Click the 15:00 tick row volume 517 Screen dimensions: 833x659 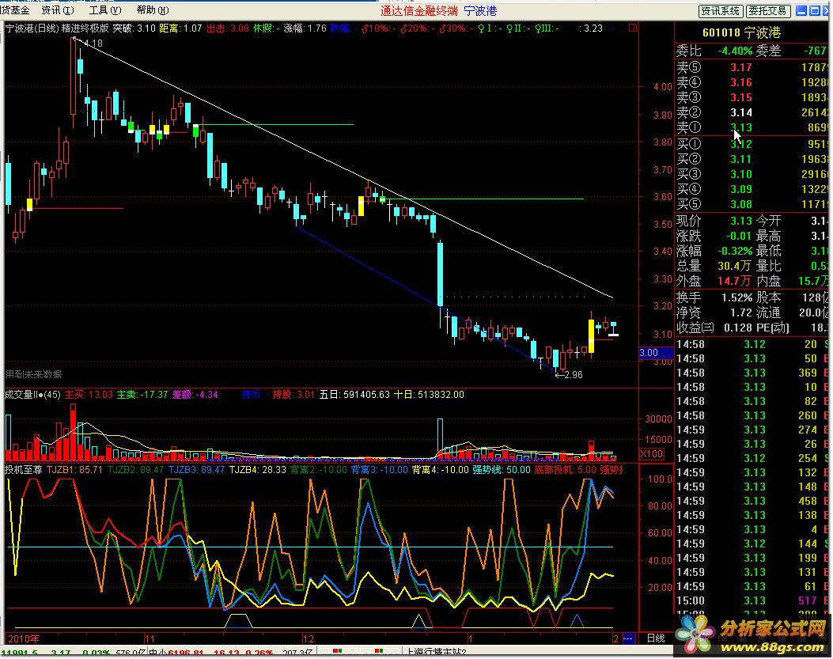[807, 600]
